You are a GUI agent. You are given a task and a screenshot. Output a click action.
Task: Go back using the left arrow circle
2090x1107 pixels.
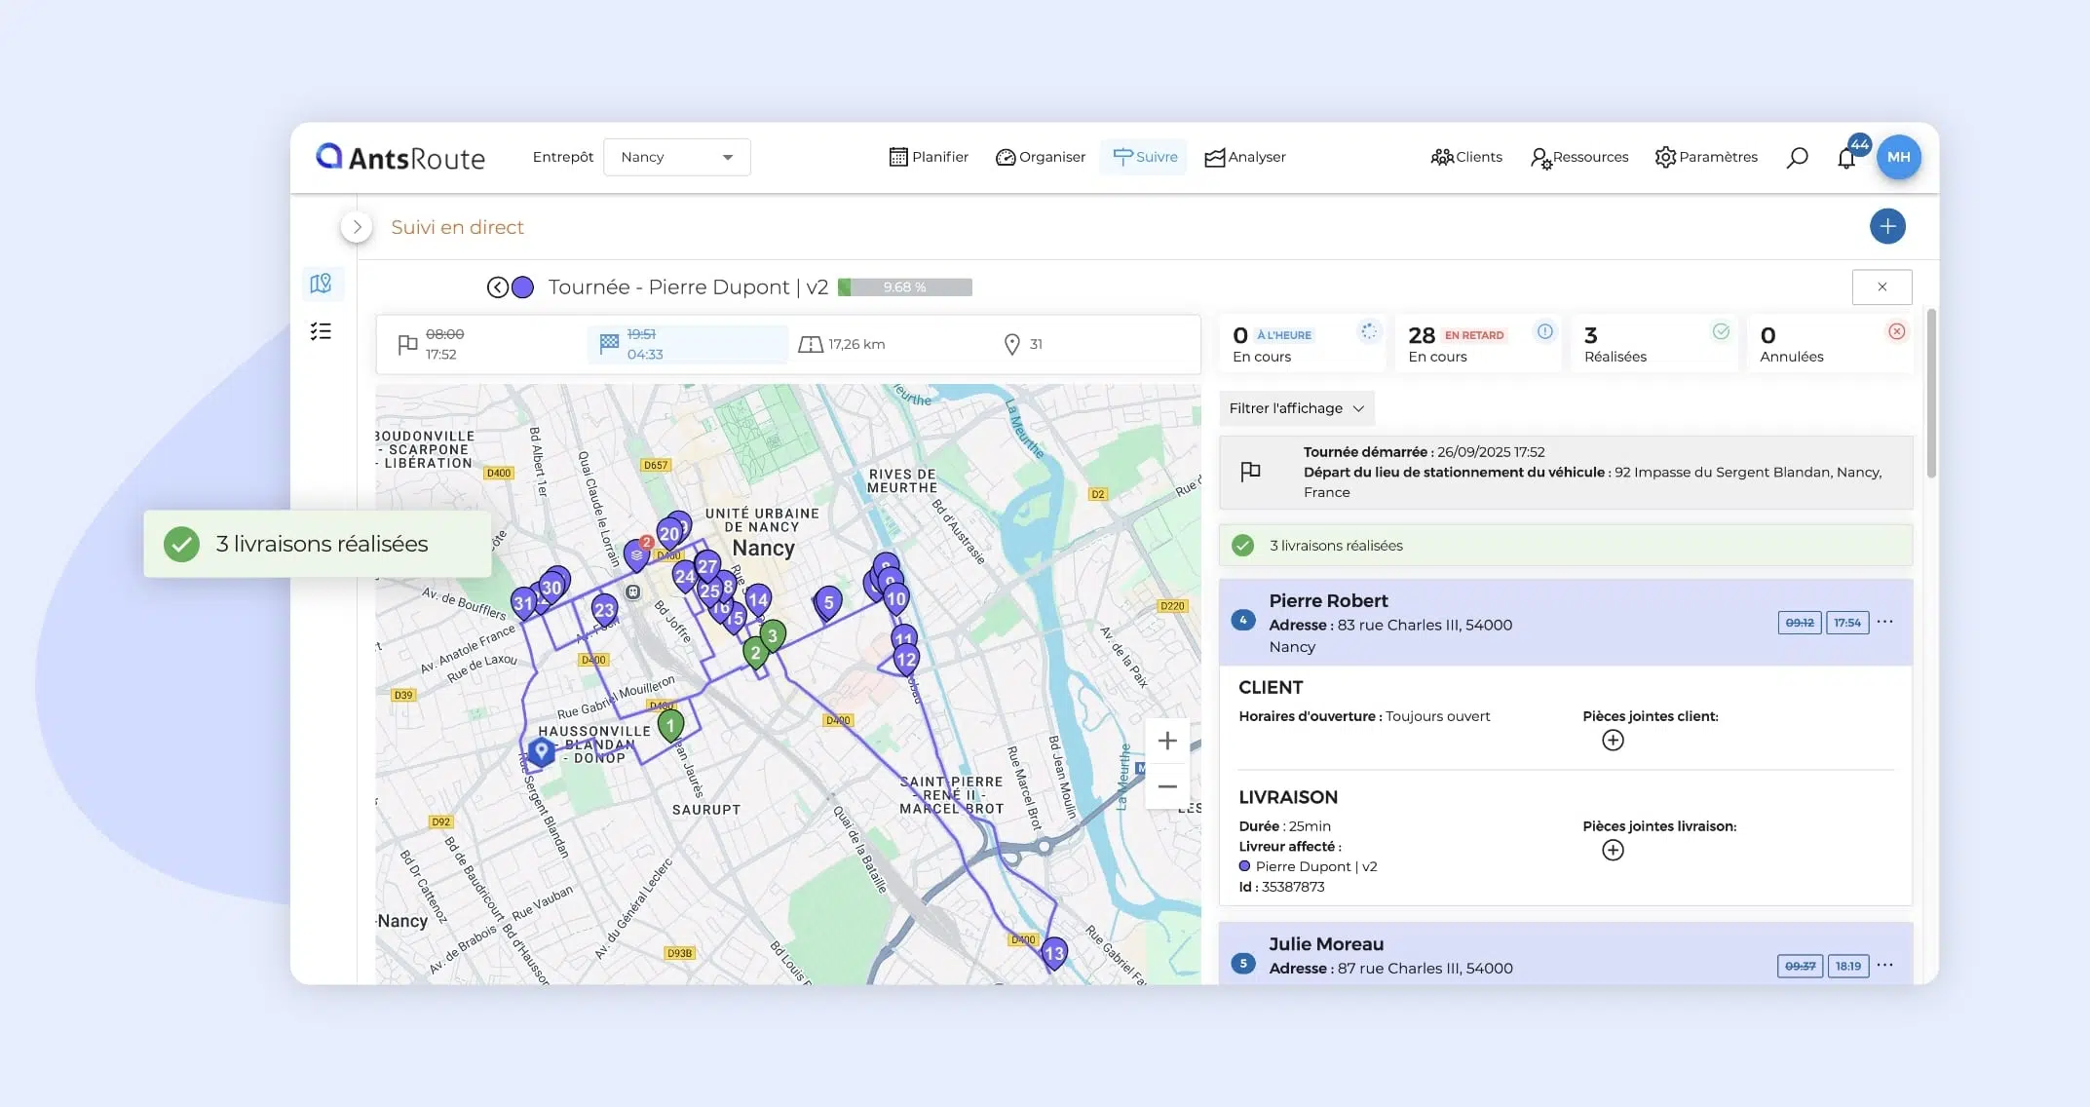[x=497, y=287]
